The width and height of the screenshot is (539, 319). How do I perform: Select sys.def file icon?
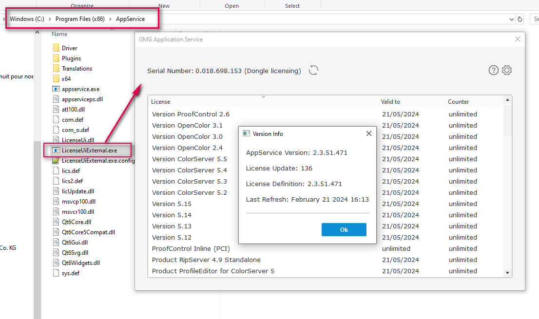tap(56, 273)
